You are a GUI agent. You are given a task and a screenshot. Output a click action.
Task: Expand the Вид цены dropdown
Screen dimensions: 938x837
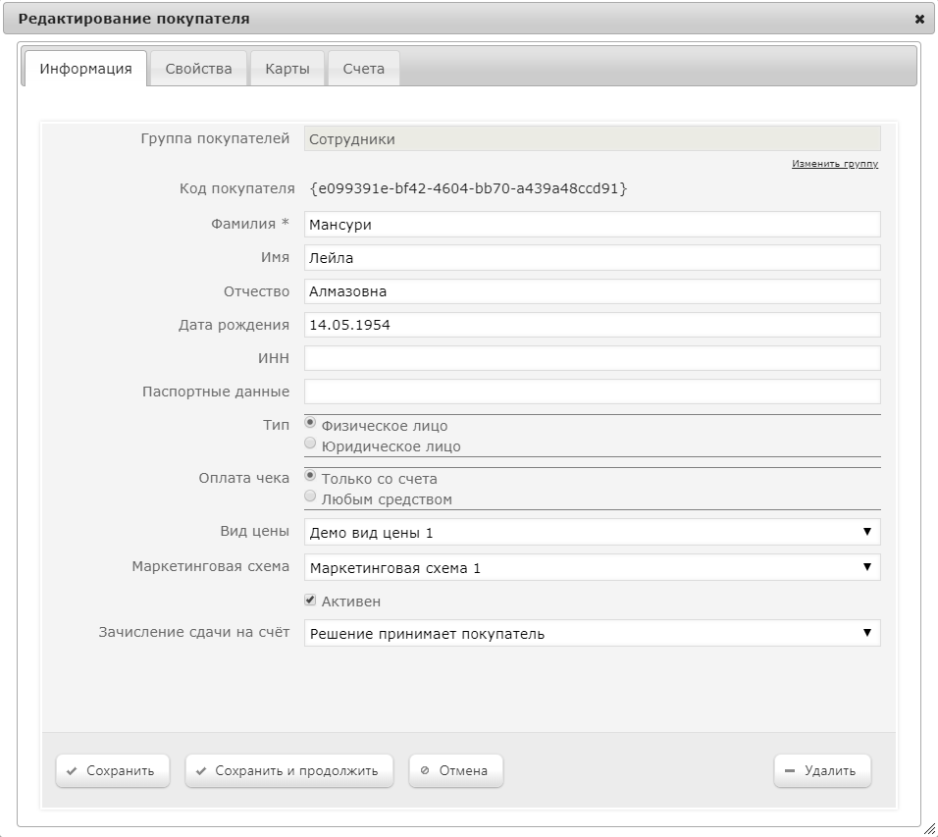tap(593, 532)
